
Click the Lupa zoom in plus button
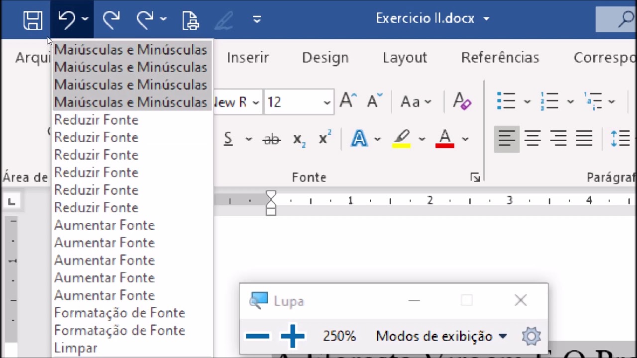point(293,337)
